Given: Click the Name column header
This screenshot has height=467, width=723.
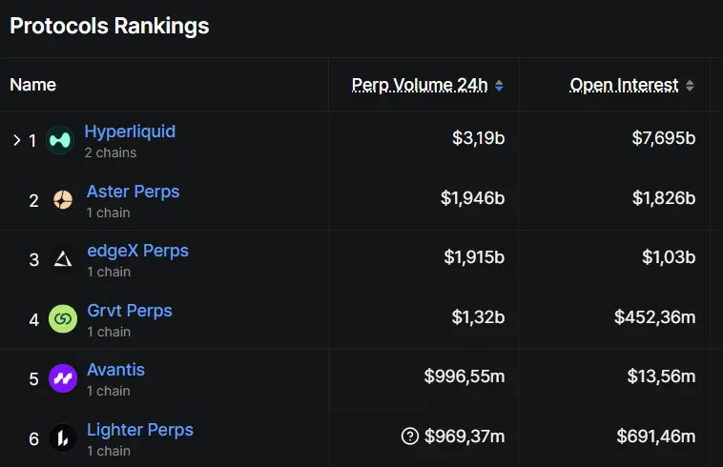Looking at the screenshot, I should pos(32,85).
